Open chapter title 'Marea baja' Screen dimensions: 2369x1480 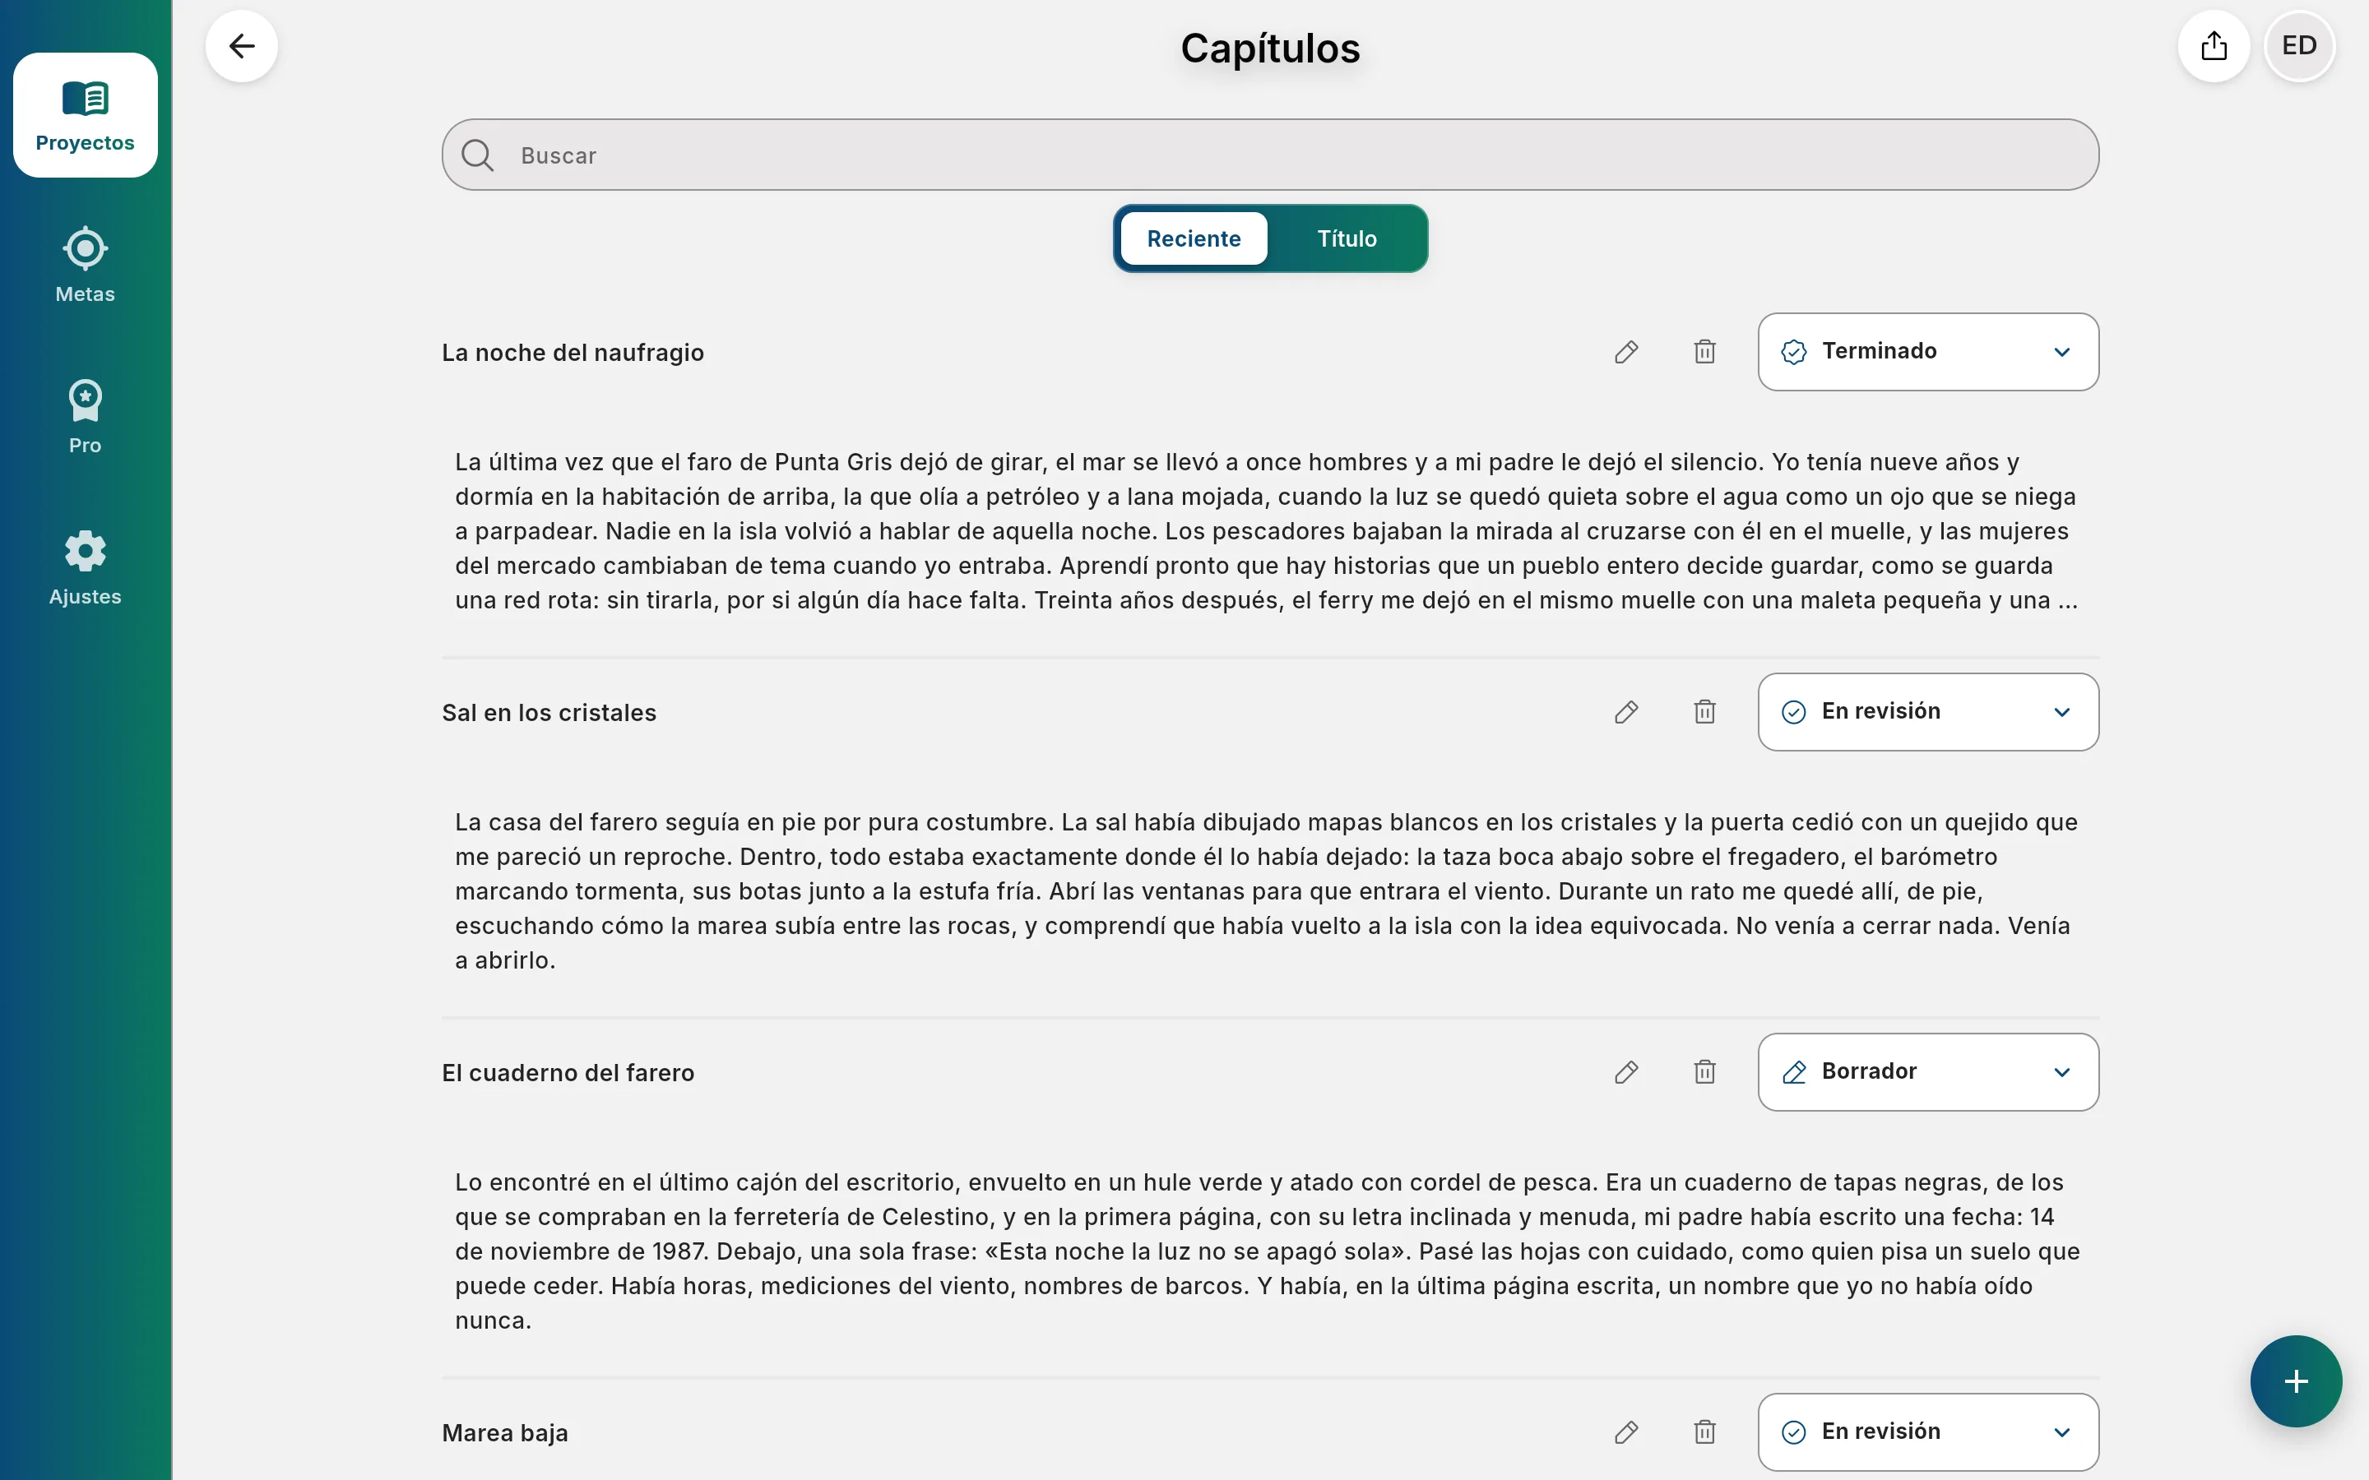click(505, 1434)
